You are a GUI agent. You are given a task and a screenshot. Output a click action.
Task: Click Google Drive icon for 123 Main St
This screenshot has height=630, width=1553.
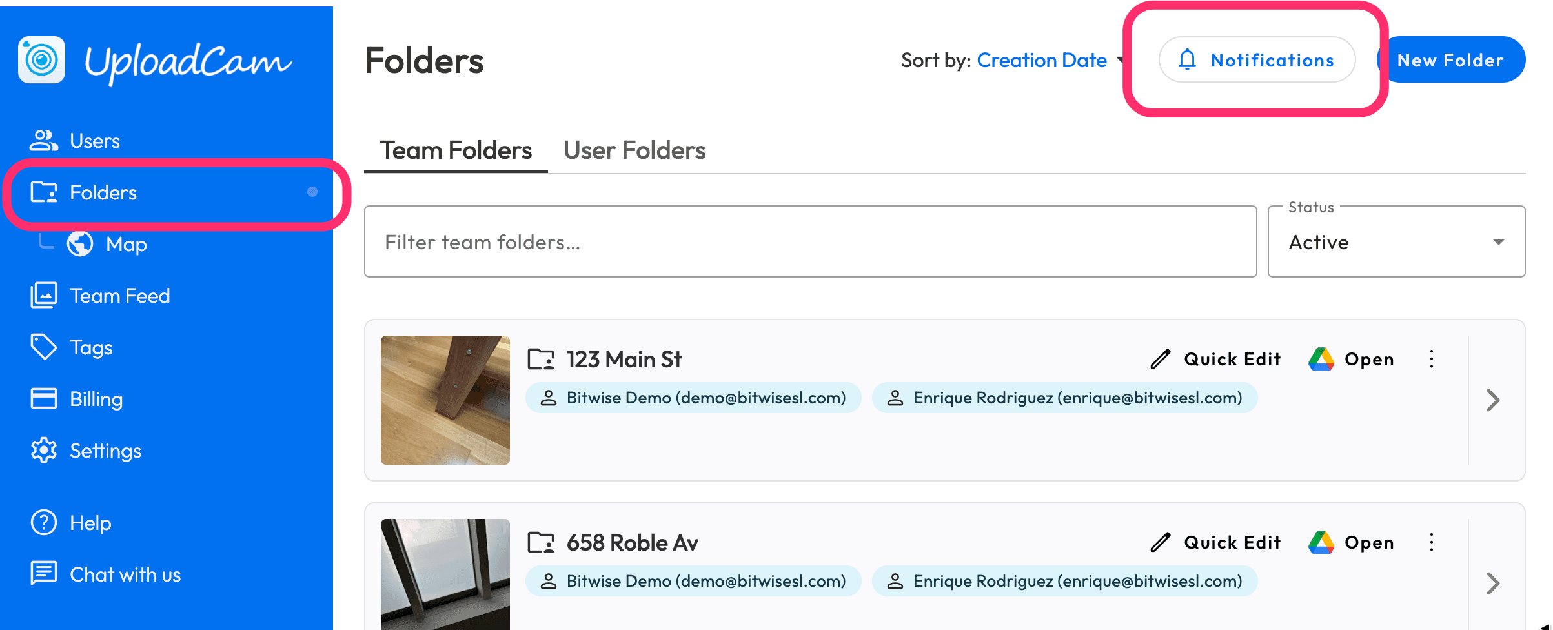coord(1321,359)
